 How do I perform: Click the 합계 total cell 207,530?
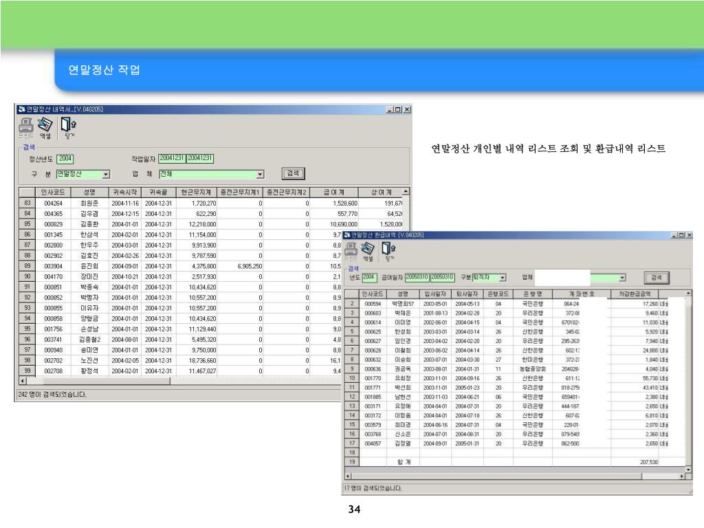pyautogui.click(x=635, y=462)
